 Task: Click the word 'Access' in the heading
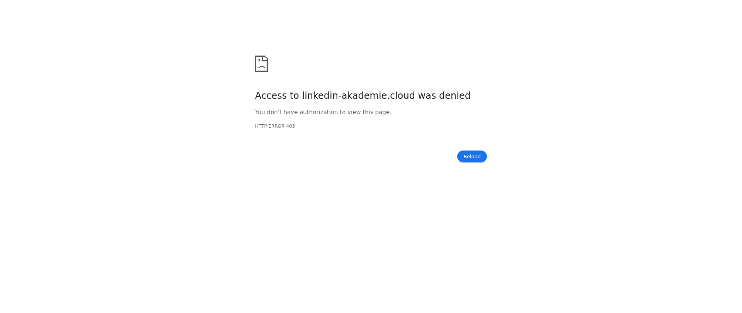(271, 96)
